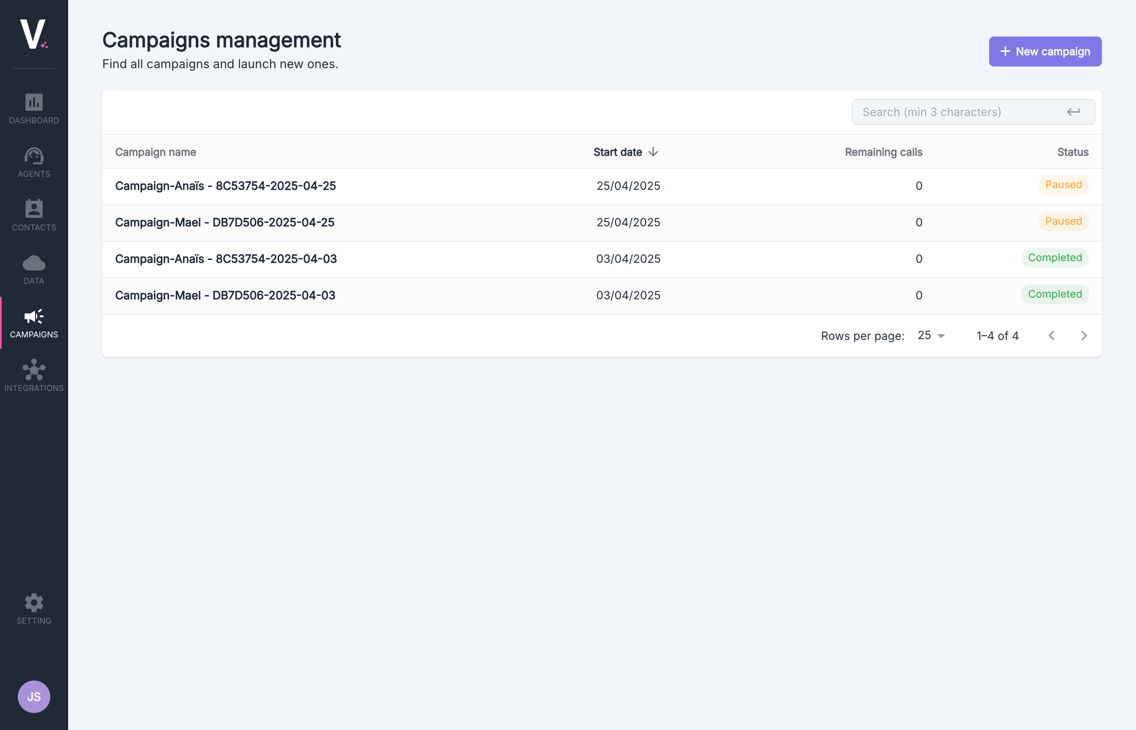Sort by Remaining calls column
This screenshot has height=730, width=1136.
(883, 152)
